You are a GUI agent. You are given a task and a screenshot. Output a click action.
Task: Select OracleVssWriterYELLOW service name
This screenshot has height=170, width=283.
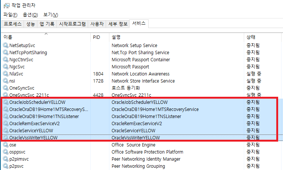(33, 137)
